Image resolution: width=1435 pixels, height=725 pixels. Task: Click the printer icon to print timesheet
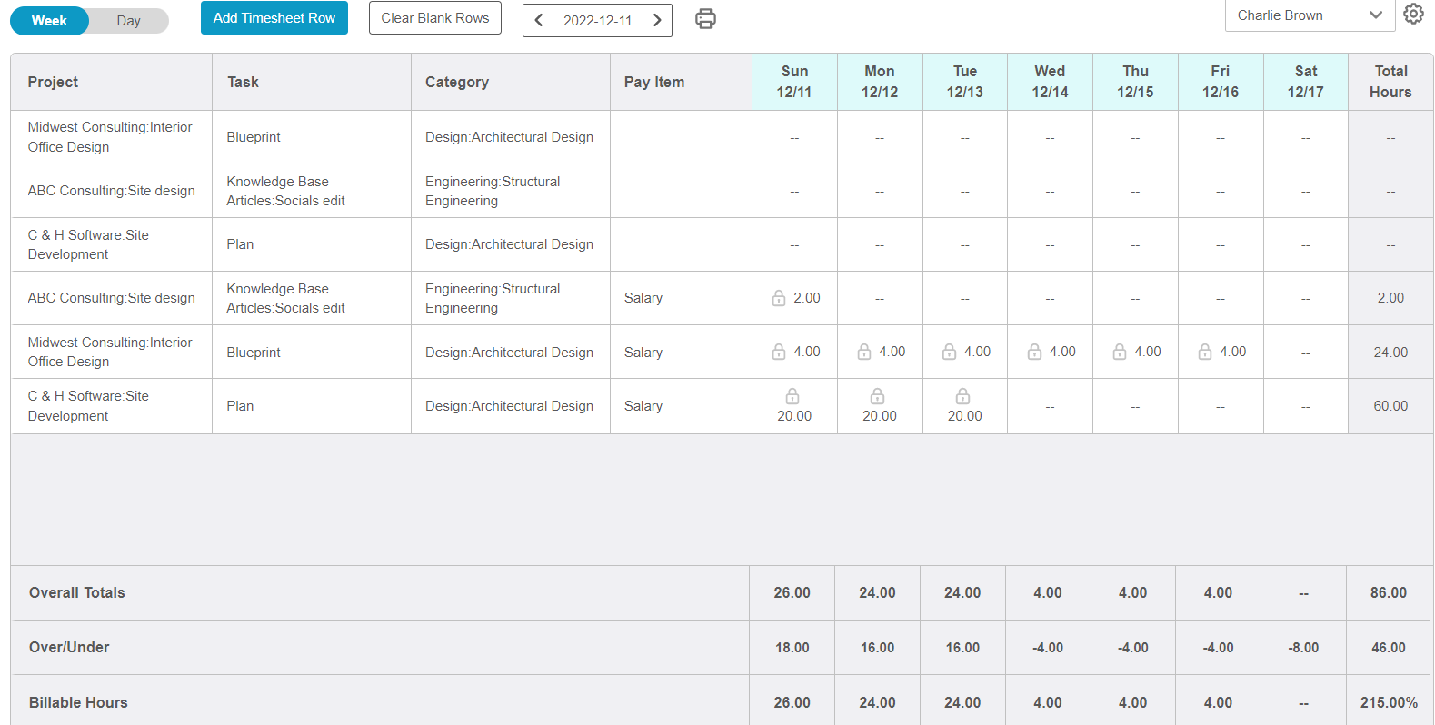pos(705,19)
